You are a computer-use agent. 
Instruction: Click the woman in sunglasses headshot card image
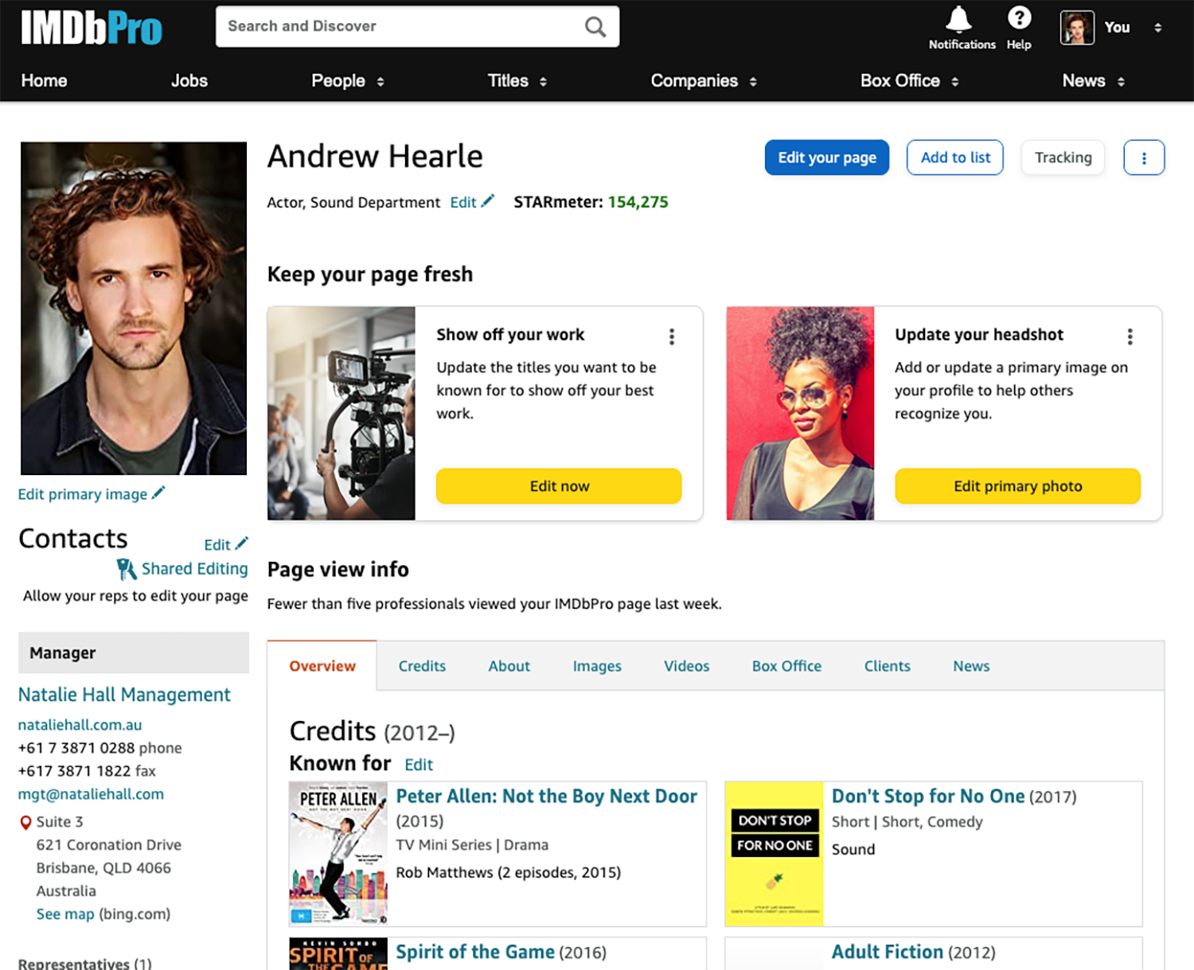point(800,414)
